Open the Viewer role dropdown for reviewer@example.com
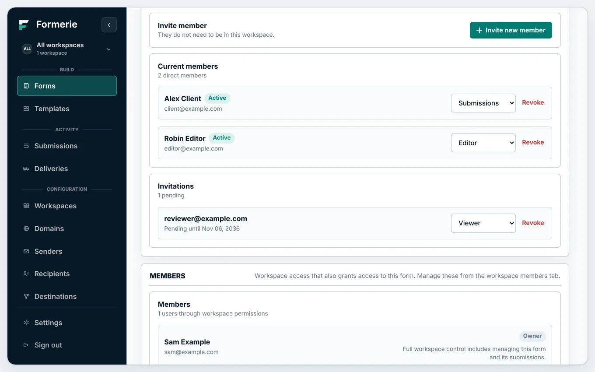595x372 pixels. pos(483,223)
